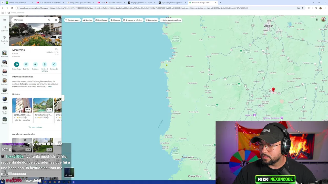Open the Termales Tierra Viva hotel card
328x184 pixels.
[43, 110]
